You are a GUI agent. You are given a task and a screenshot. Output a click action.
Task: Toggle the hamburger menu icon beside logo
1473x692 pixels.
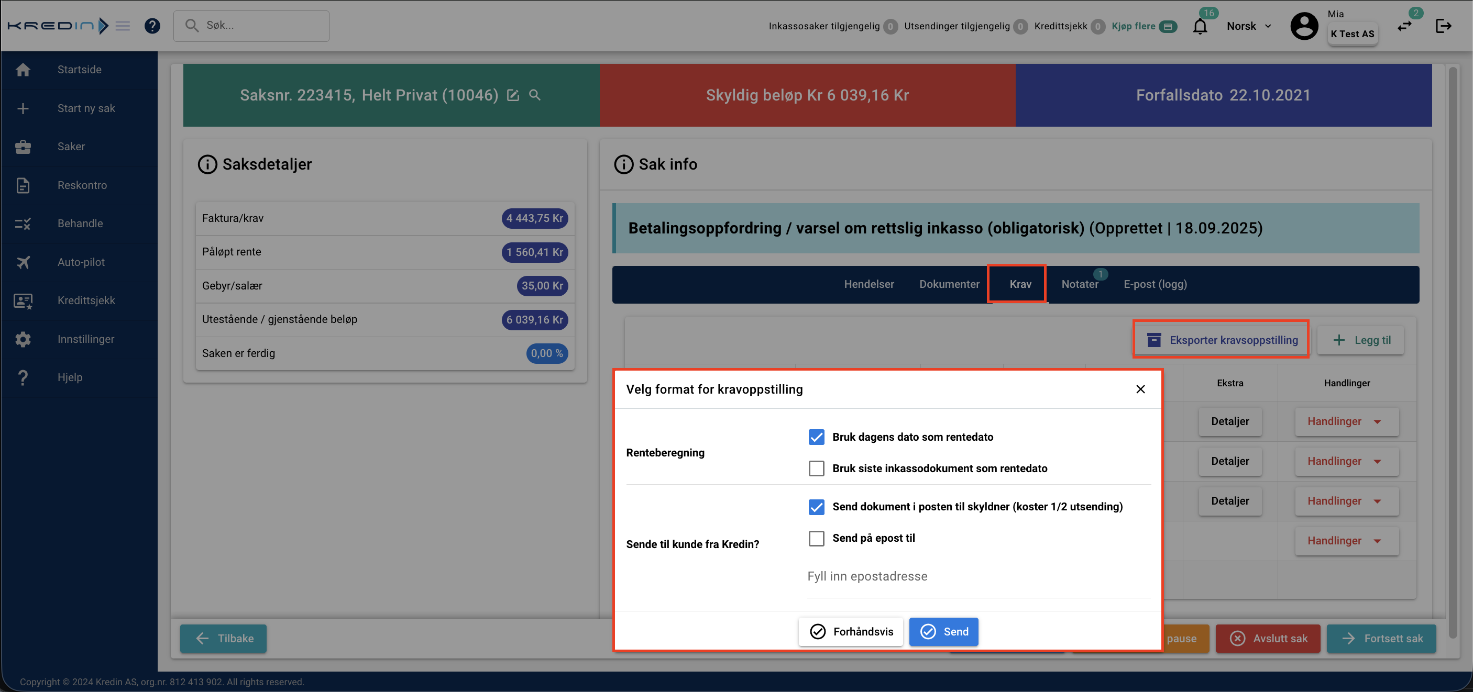coord(123,26)
